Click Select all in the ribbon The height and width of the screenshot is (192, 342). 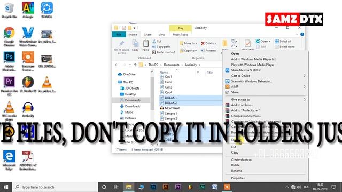(283, 41)
